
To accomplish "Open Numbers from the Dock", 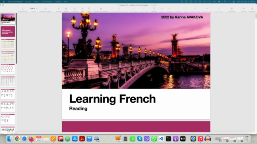I will [x=133, y=139].
